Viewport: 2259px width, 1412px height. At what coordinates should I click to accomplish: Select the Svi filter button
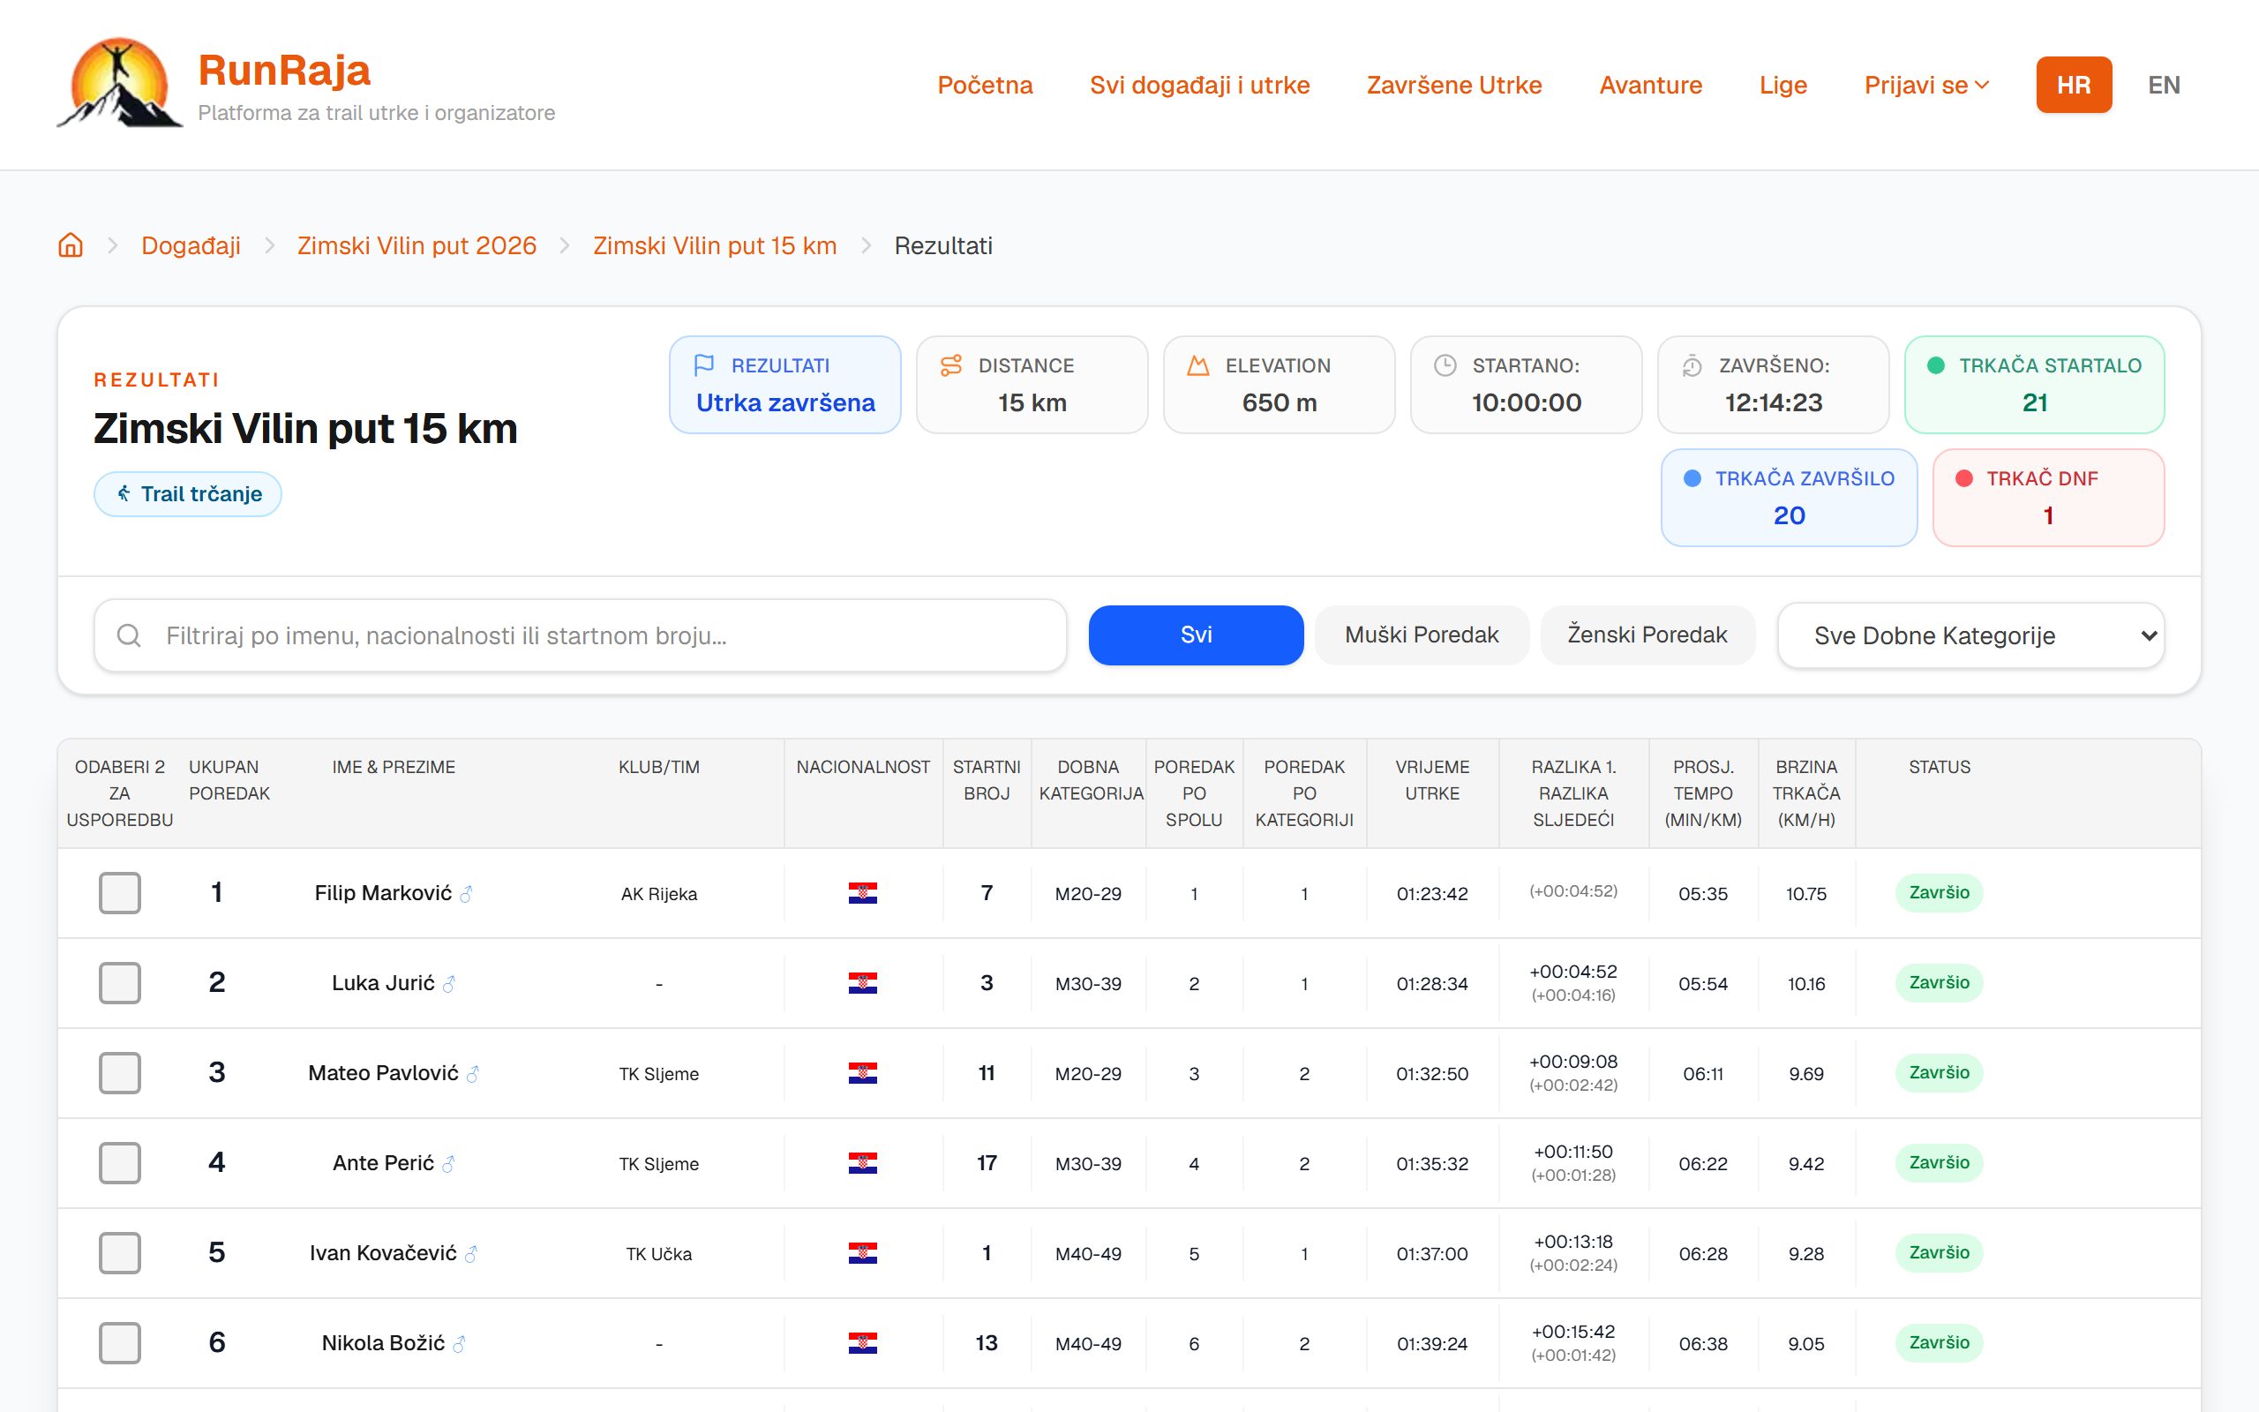(1196, 635)
